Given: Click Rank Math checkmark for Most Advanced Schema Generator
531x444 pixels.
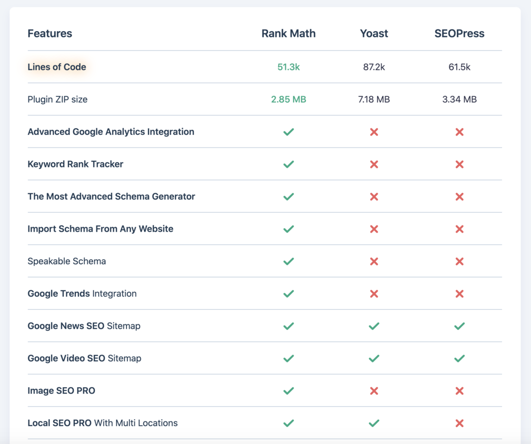Looking at the screenshot, I should coord(289,196).
